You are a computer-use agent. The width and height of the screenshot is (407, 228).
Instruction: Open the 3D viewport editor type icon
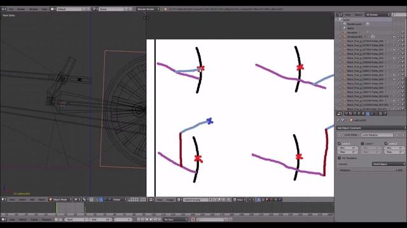coord(4,199)
